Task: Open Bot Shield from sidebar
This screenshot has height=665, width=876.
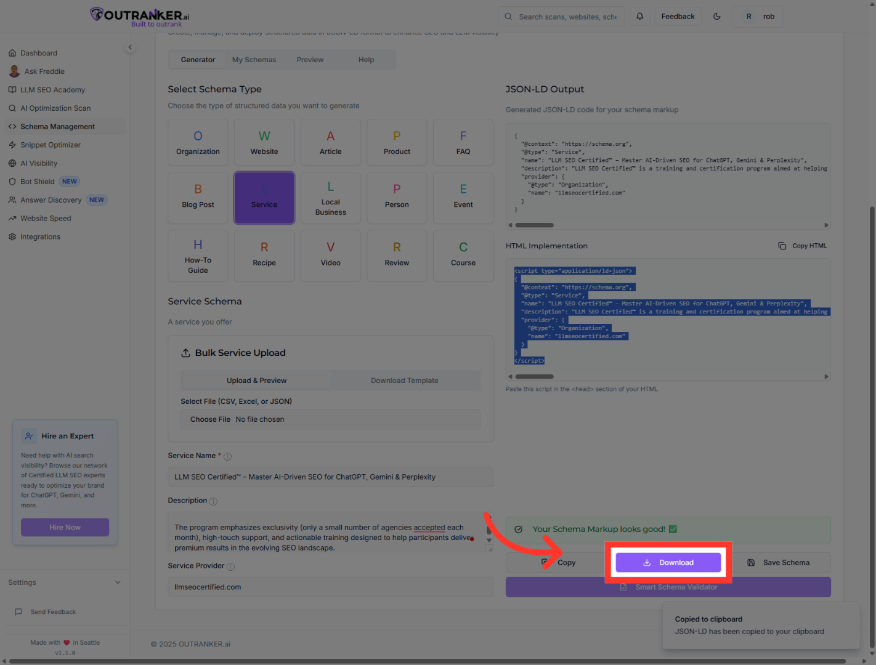Action: [x=38, y=182]
